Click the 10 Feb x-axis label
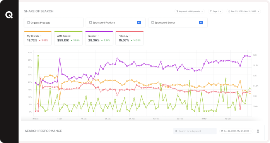Screen dimensions: 270x143 156,119
